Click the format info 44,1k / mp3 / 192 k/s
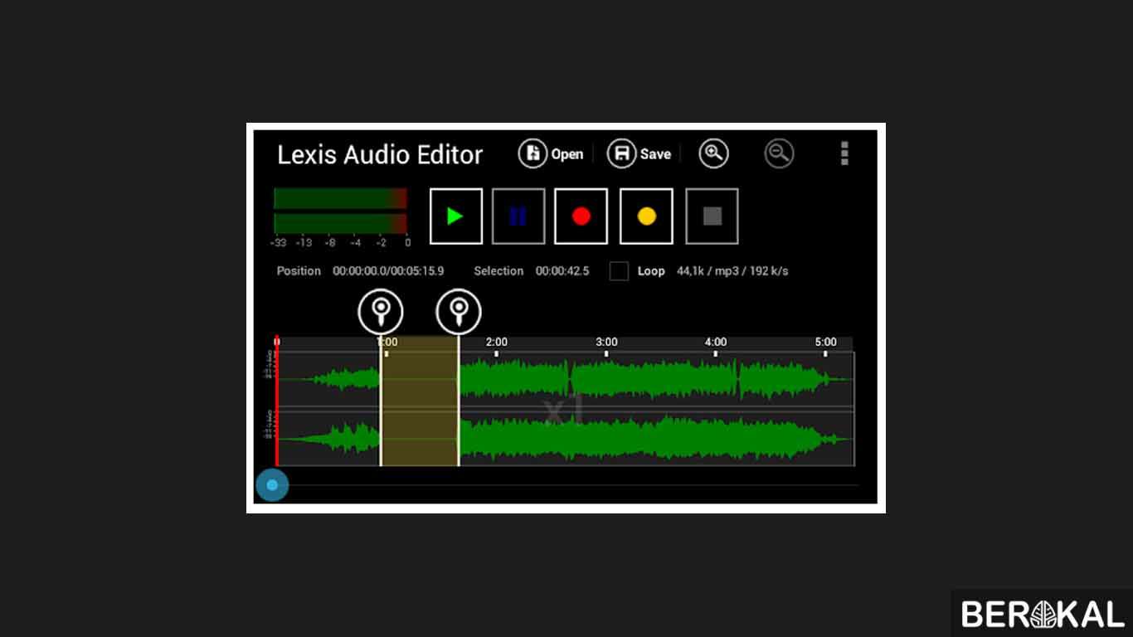 pyautogui.click(x=732, y=271)
